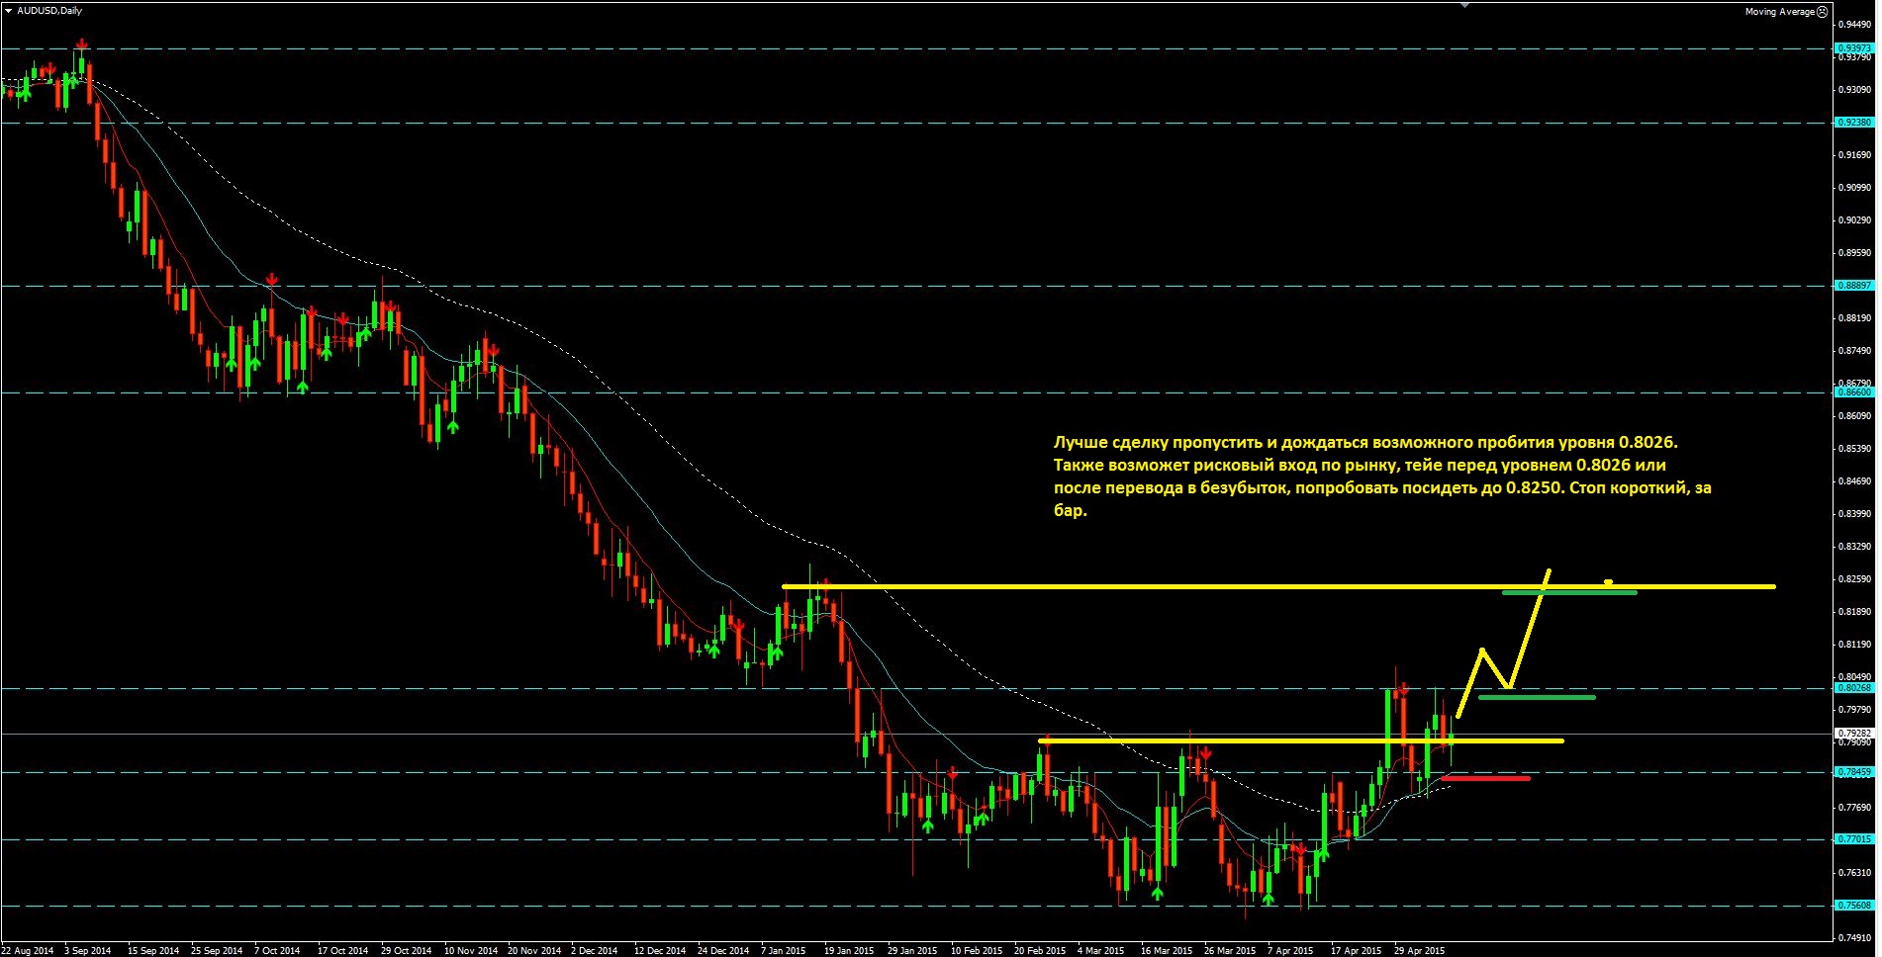
Task: Click the 0.77015 cyan price level label
Action: tap(1854, 839)
